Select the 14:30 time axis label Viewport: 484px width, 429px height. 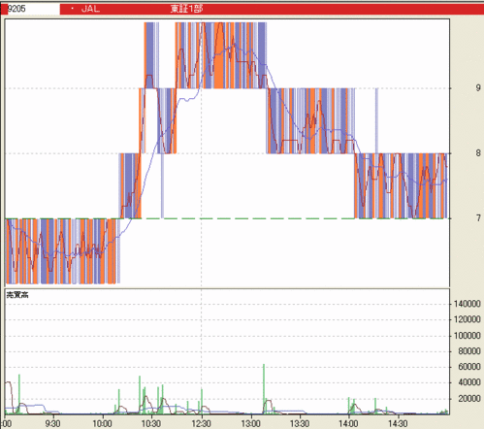(398, 423)
